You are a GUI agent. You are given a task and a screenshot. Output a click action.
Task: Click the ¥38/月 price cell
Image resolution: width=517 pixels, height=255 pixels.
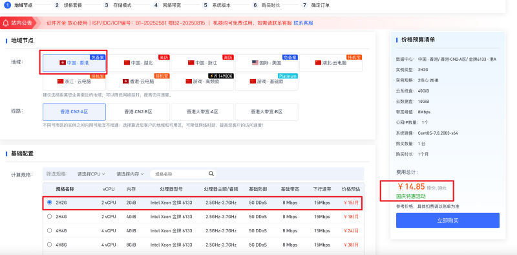[351, 245]
